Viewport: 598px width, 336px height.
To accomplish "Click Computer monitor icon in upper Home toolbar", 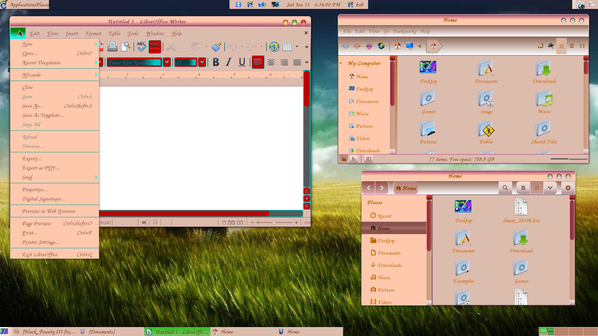I will tap(410, 46).
